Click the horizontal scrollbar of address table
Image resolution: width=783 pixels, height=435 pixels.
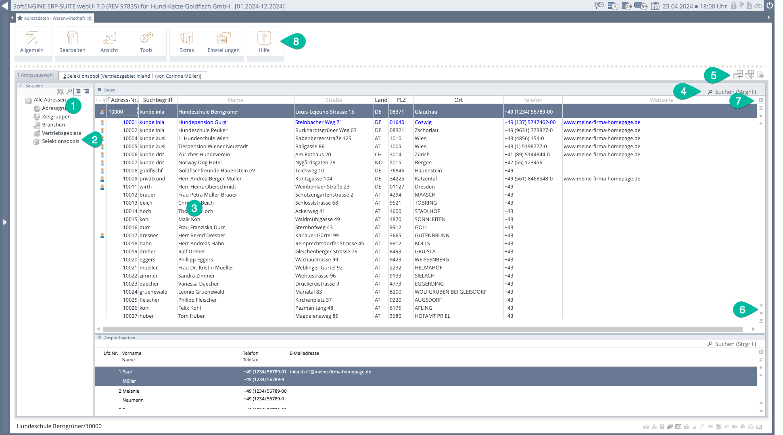[x=422, y=329]
